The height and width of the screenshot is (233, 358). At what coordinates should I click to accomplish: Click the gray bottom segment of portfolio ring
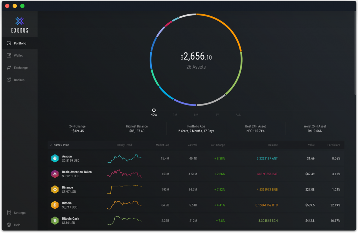tap(213, 101)
